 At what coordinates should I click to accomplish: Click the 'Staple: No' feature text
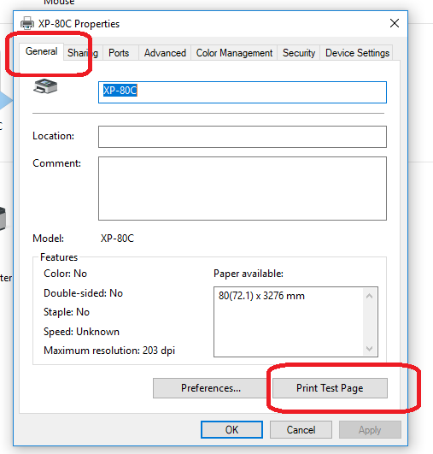tap(67, 312)
